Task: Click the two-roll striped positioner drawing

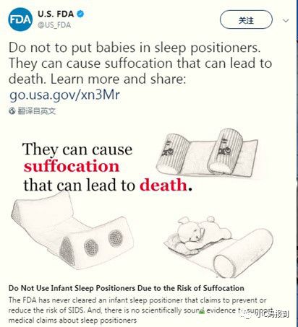Action: (208, 152)
